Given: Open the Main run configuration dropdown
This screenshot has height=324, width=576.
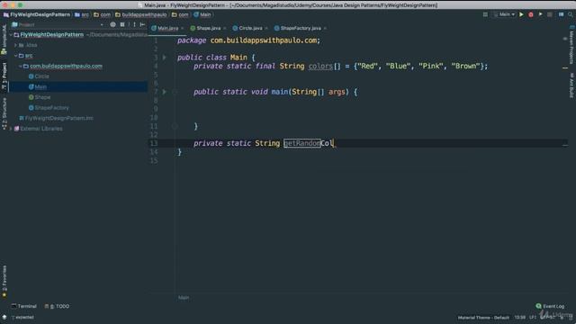Looking at the screenshot, I should [504, 14].
